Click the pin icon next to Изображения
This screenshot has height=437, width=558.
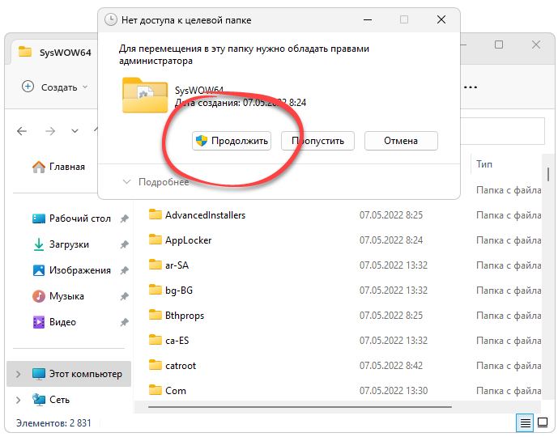point(124,270)
